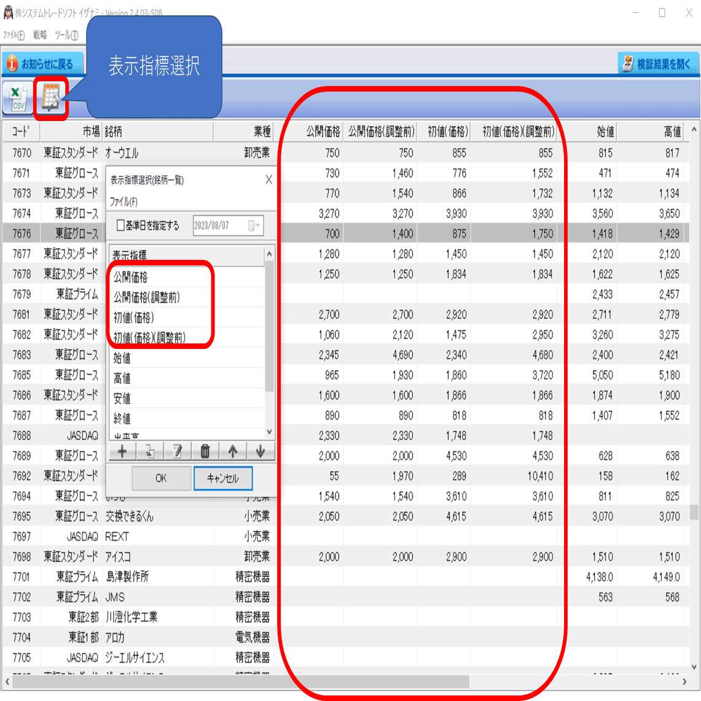This screenshot has height=701, width=701.
Task: Click the copy indicator icon in the dialog
Action: [x=149, y=451]
